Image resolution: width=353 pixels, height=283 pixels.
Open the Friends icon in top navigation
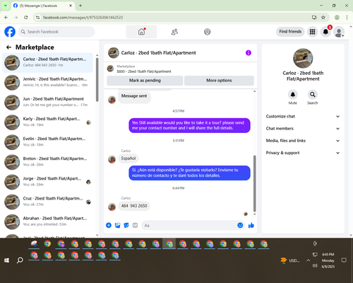(174, 32)
